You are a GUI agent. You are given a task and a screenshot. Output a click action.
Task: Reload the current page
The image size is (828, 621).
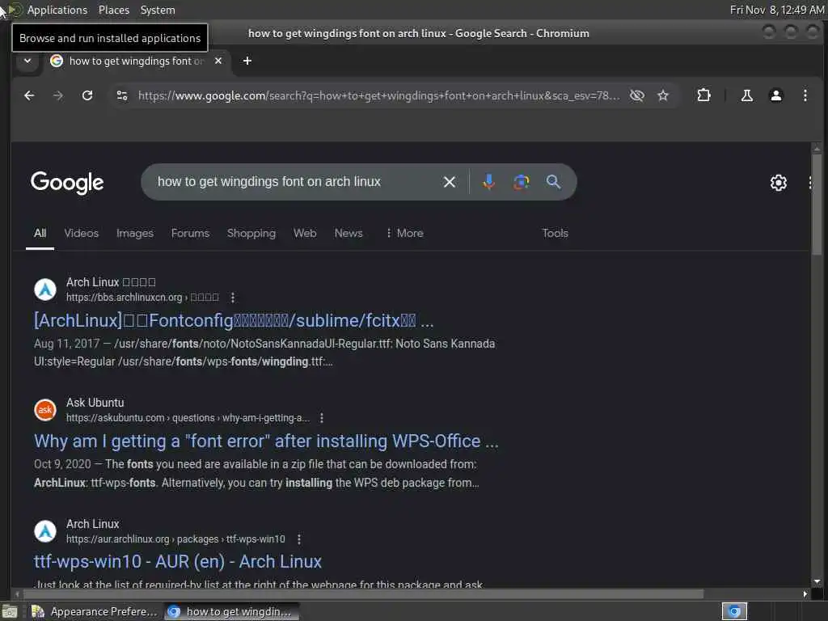(87, 95)
